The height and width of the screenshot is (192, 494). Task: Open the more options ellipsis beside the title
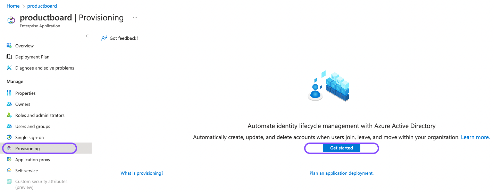(135, 18)
